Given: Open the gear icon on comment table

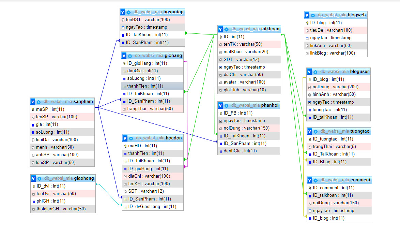Looking at the screenshot, I should tap(315, 180).
